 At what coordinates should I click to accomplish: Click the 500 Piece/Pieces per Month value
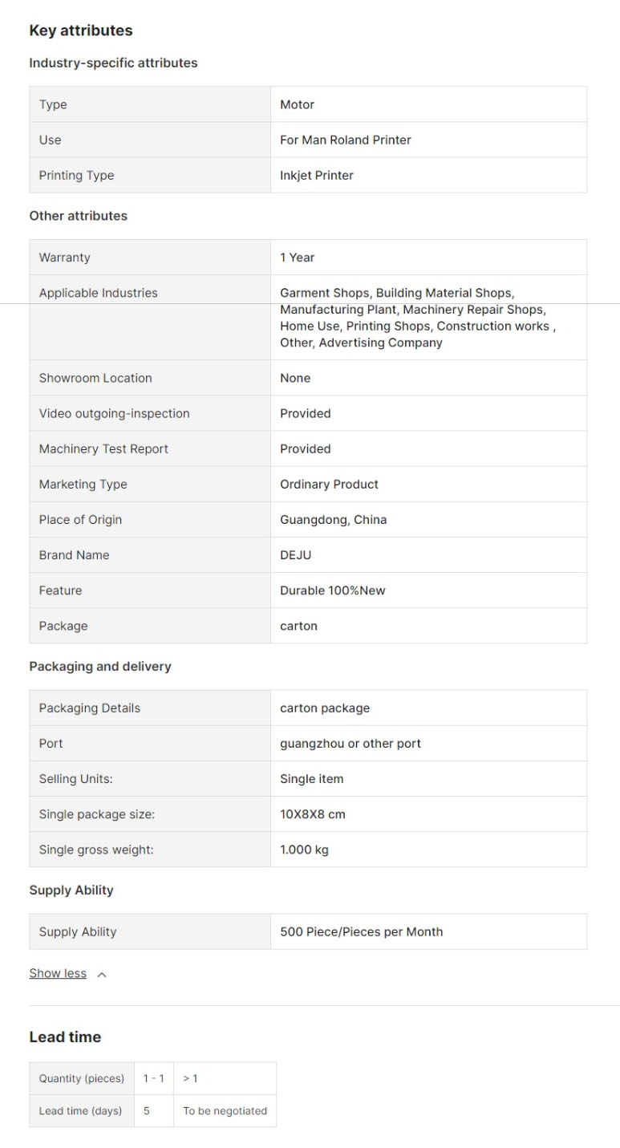pyautogui.click(x=362, y=931)
